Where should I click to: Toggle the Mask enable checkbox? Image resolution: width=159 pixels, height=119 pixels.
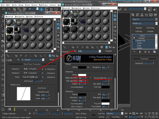pos(42,77)
